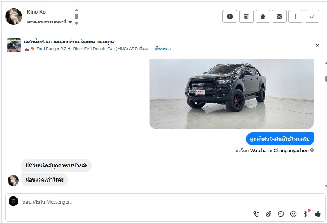This screenshot has height=223, width=327.
Task: Open the emoji picker
Action: [x=293, y=213]
